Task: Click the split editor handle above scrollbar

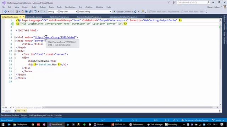Action: point(221,20)
